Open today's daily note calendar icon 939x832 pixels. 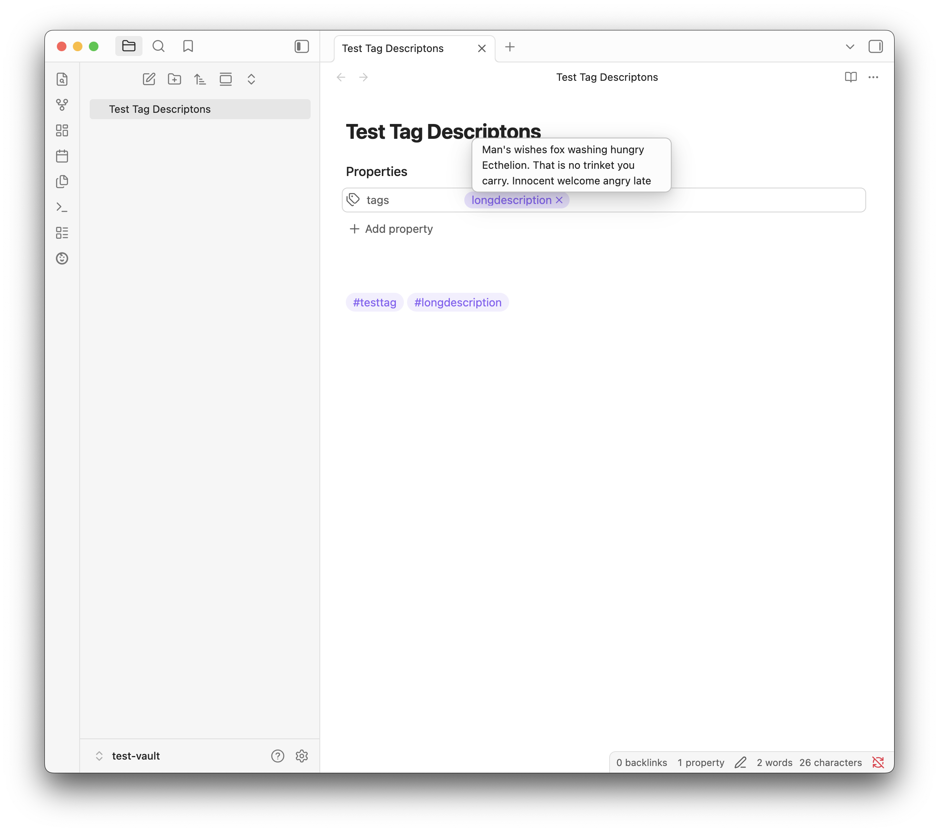click(x=62, y=156)
